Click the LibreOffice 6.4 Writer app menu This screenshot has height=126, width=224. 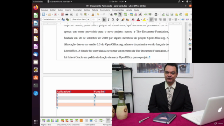pos(59,1)
